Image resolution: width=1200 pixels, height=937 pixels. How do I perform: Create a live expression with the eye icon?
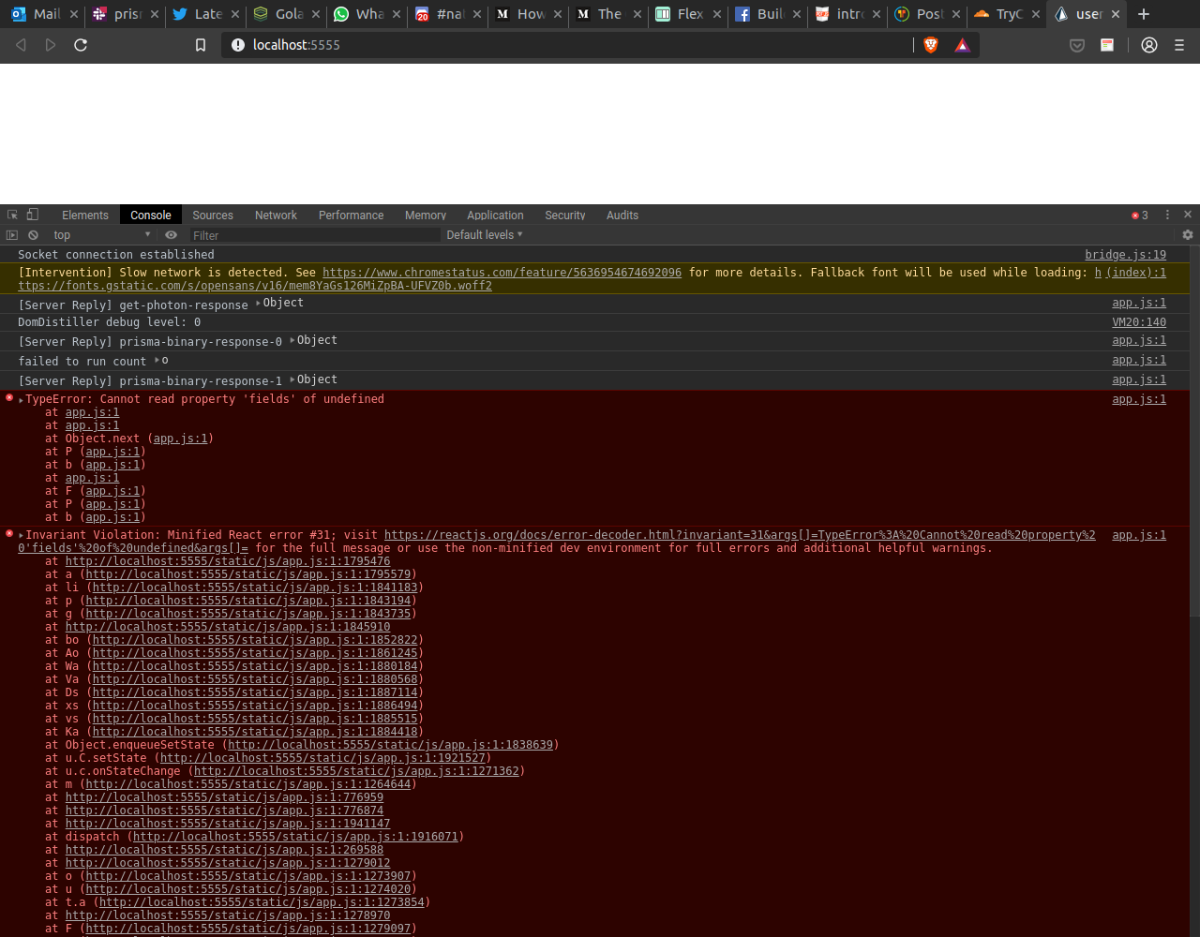[x=172, y=234]
